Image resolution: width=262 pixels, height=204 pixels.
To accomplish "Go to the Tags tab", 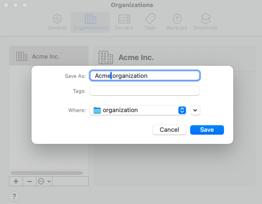I will [x=150, y=22].
